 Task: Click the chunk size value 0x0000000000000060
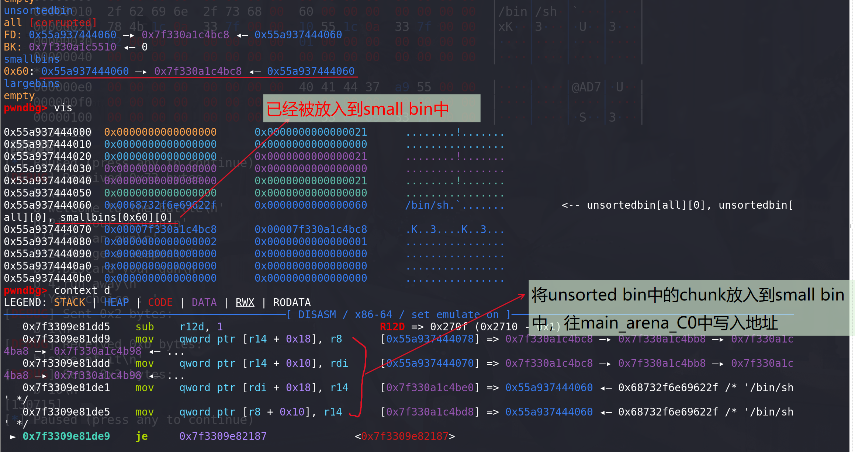311,205
